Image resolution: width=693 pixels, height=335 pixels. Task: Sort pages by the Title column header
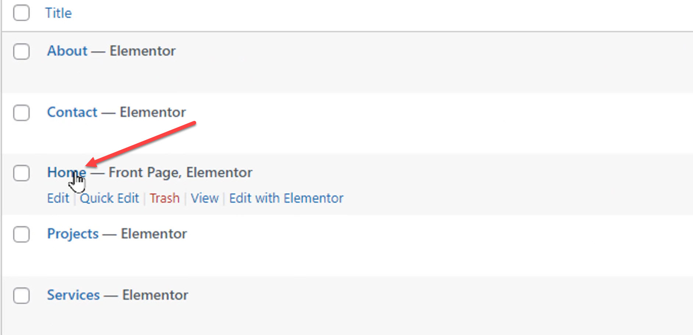59,13
